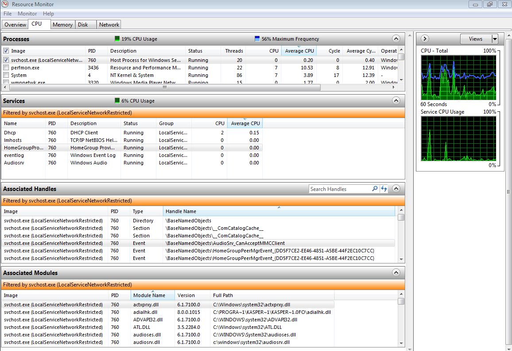Collapse the Associated Handles section
Image resolution: width=512 pixels, height=351 pixels.
click(396, 188)
